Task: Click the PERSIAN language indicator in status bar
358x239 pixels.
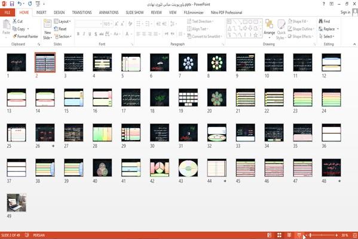Action: tap(39, 235)
